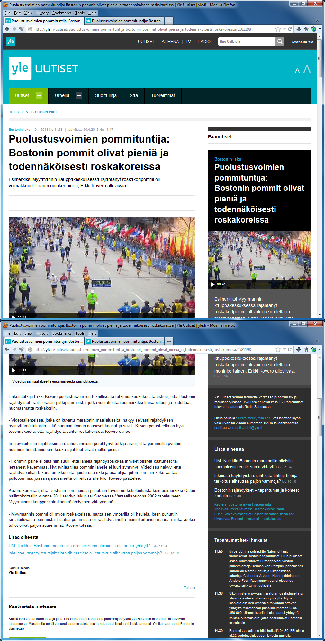Click the bottom window's vertical scrollbar thumb

coord(319,417)
